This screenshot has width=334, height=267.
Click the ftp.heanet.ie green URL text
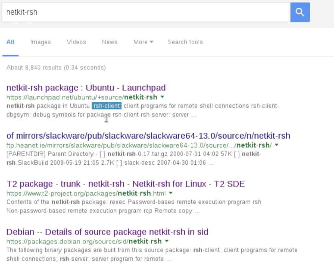pos(139,145)
